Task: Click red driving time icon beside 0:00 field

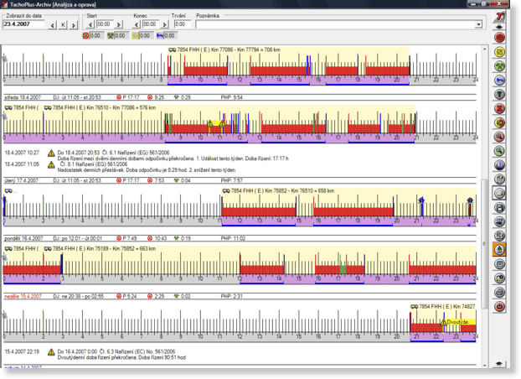Action: 85,35
